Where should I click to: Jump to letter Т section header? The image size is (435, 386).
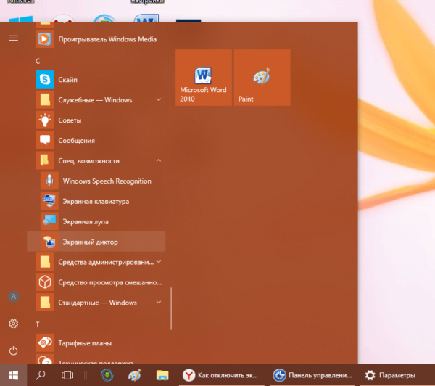(38, 324)
